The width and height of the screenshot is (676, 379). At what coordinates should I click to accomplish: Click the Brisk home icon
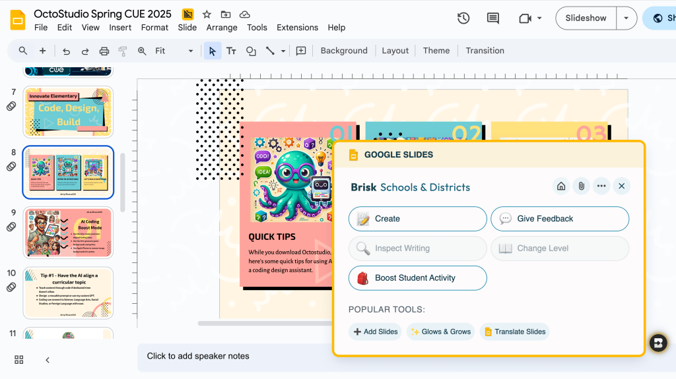(x=561, y=187)
